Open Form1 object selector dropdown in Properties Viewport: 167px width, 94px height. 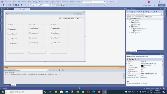pos(163,57)
